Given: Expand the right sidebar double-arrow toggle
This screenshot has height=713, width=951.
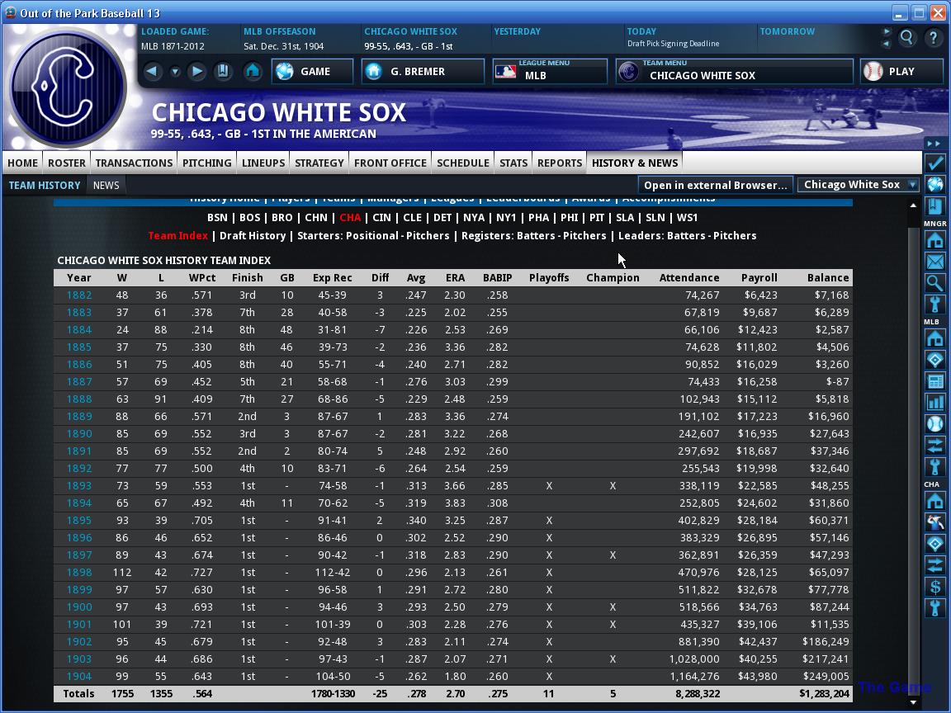Looking at the screenshot, I should click(x=933, y=144).
